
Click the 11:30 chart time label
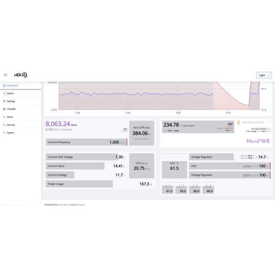(77, 113)
